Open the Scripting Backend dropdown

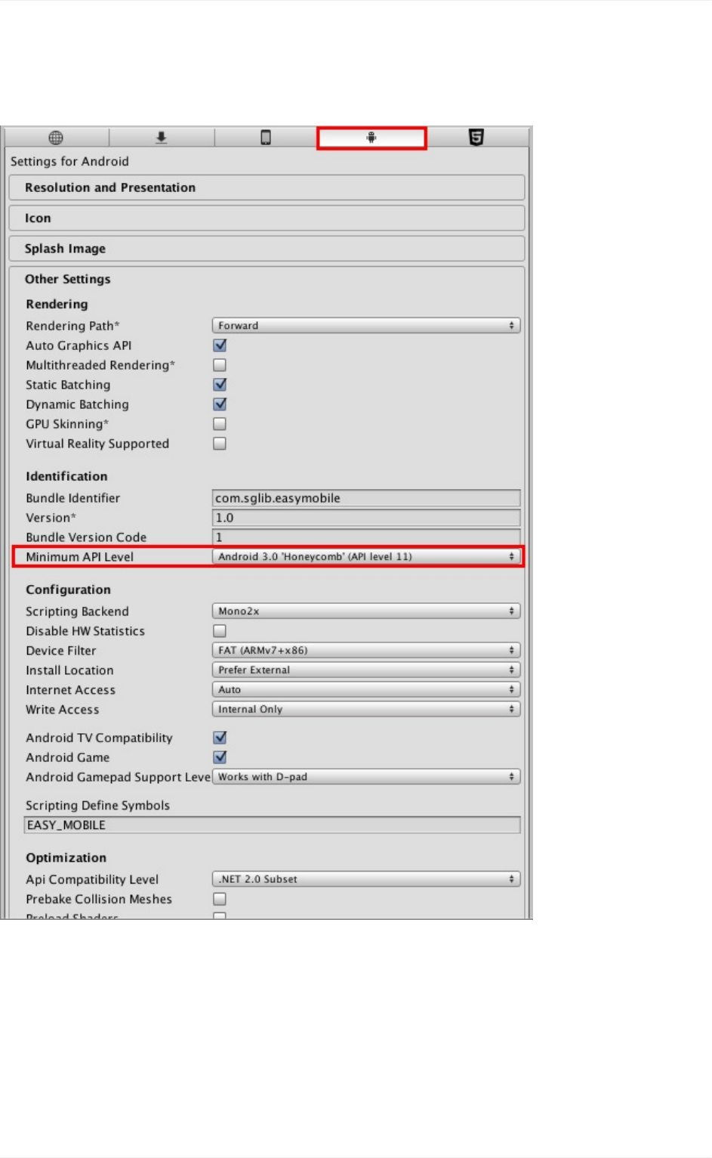point(366,612)
